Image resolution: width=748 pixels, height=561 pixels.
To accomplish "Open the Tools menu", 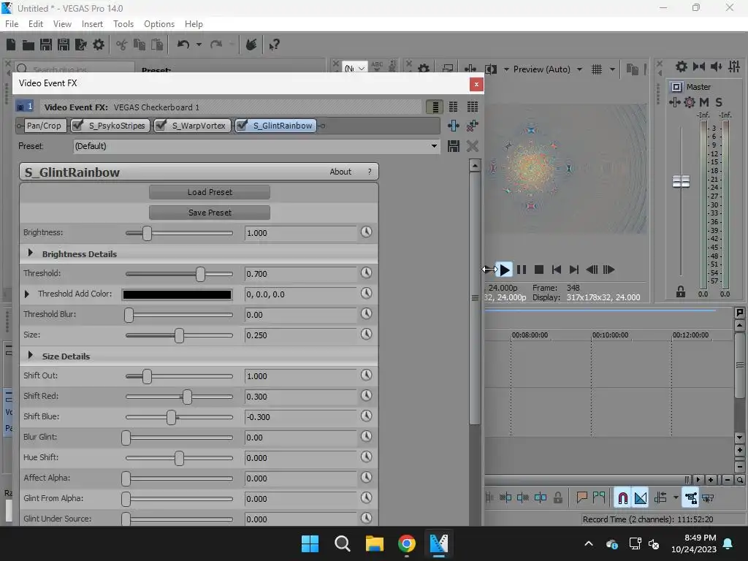I will point(123,24).
